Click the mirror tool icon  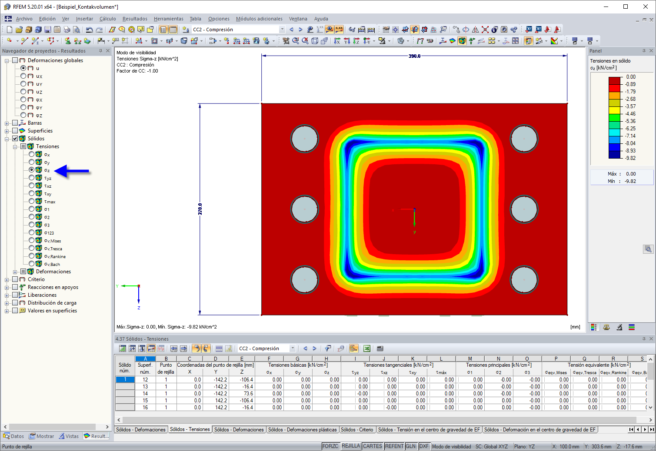point(476,30)
